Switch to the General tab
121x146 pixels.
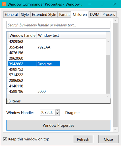pyautogui.click(x=11, y=14)
